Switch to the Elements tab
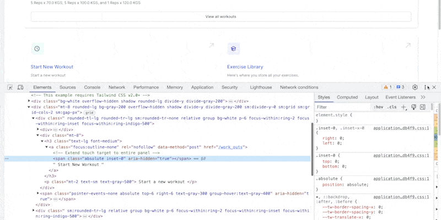This screenshot has height=220, width=441. (42, 87)
